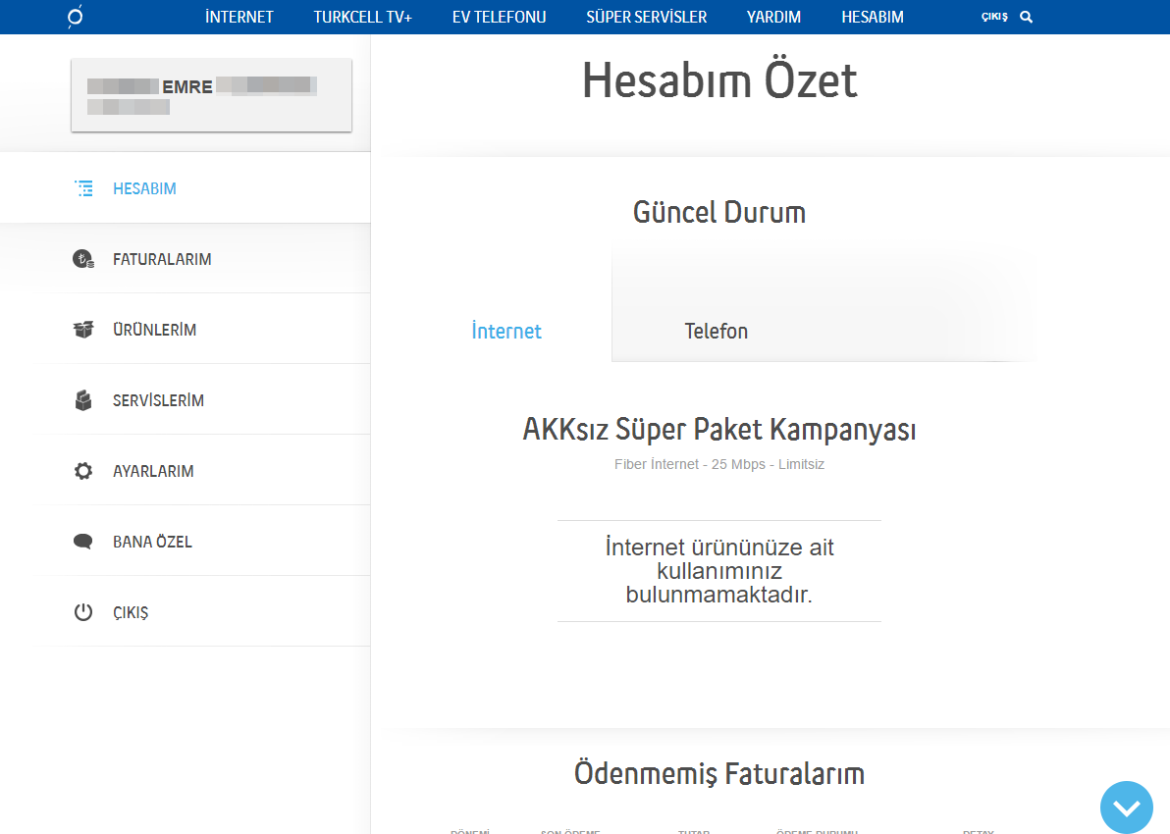Click the Hesabım list icon in sidebar

pyautogui.click(x=83, y=188)
